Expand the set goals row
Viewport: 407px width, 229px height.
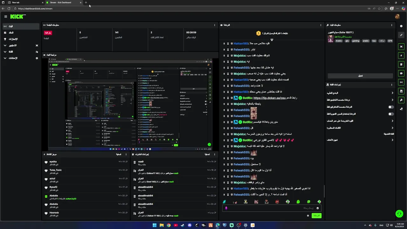[x=360, y=140]
